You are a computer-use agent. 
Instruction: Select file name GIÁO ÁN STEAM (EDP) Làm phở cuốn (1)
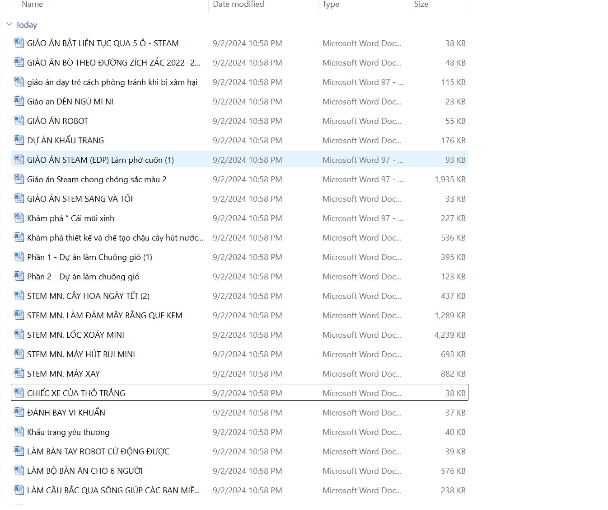click(x=100, y=160)
